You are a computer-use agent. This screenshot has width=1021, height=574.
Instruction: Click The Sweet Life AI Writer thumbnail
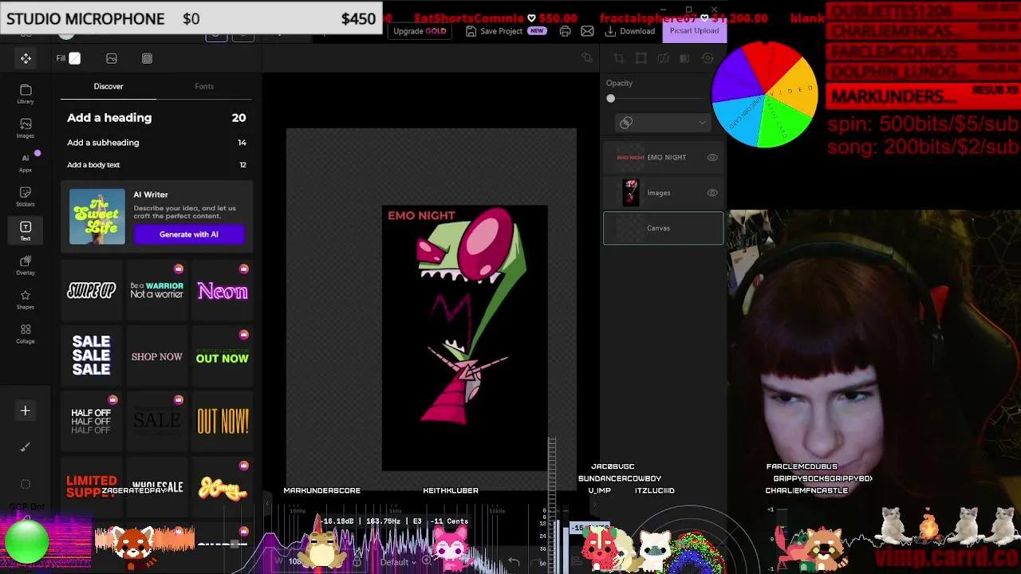97,216
